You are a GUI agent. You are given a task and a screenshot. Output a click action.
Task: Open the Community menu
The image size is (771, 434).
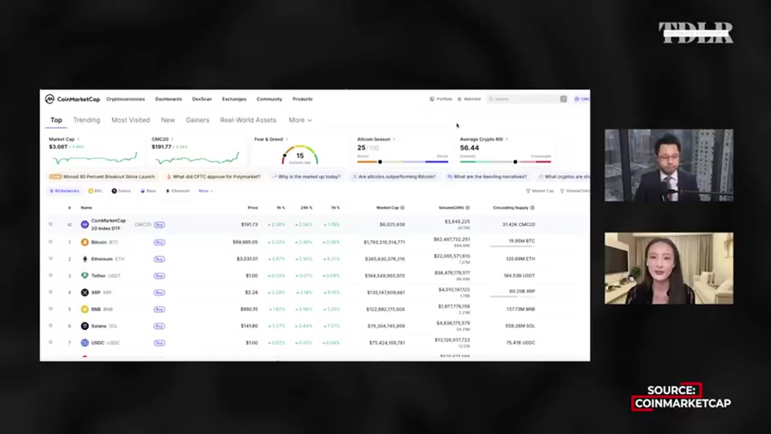(x=269, y=99)
